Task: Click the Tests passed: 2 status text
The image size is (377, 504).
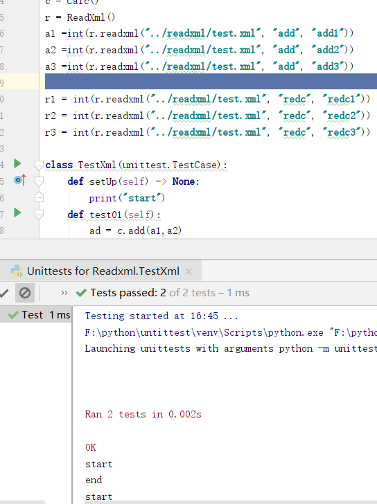Action: (x=128, y=293)
